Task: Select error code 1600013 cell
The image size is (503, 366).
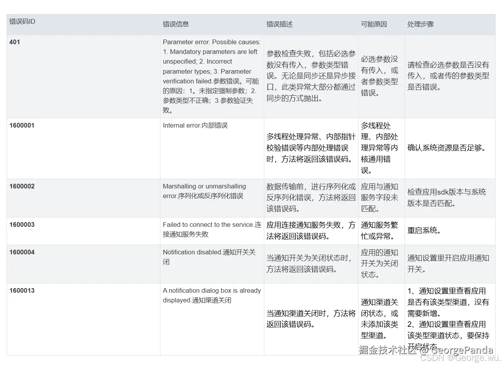Action: (x=83, y=319)
